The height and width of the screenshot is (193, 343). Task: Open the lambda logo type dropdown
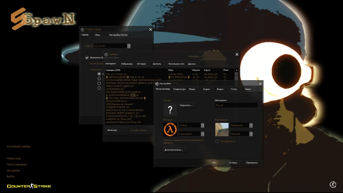tap(202, 125)
